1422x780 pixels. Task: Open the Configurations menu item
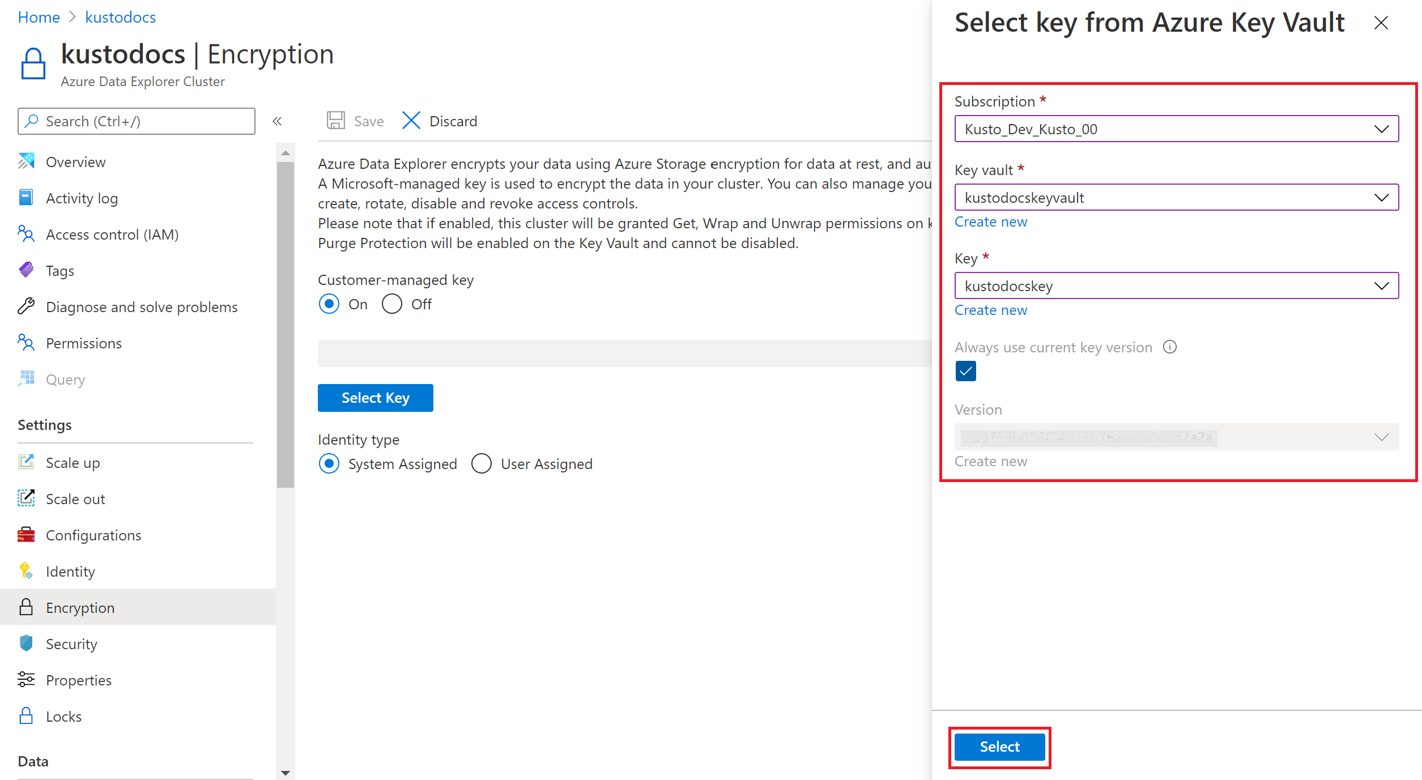[96, 534]
